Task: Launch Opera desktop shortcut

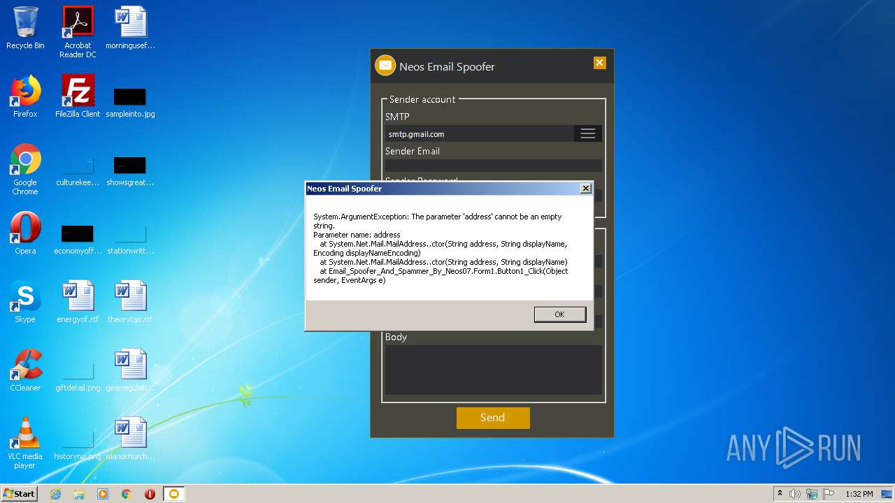Action: [x=25, y=233]
